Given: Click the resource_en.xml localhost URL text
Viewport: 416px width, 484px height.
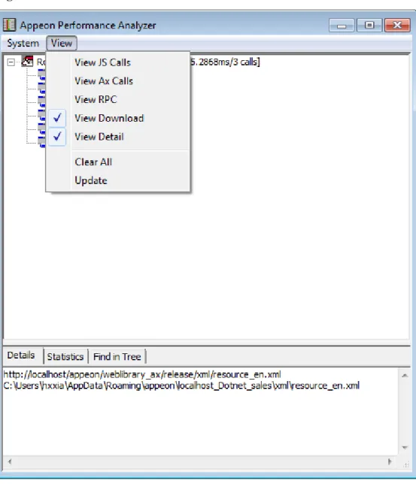Looking at the screenshot, I should pyautogui.click(x=142, y=375).
